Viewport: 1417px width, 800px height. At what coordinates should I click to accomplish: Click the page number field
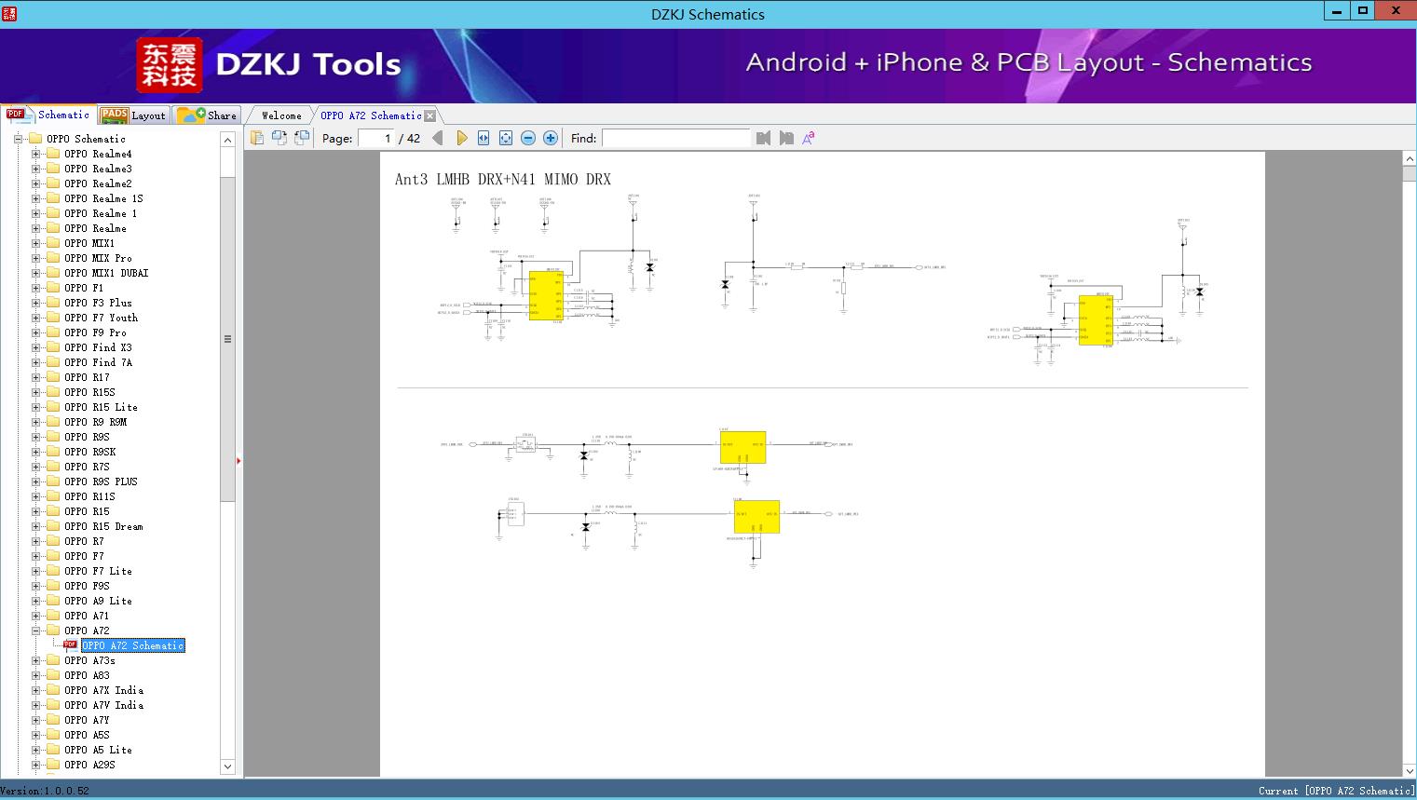[x=376, y=138]
